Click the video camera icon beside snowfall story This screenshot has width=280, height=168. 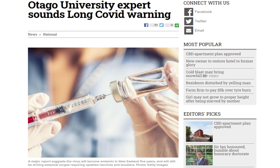click(205, 76)
